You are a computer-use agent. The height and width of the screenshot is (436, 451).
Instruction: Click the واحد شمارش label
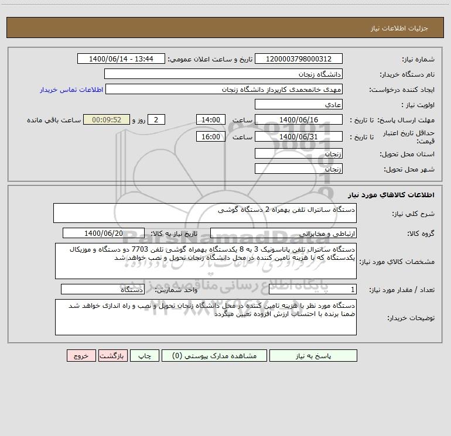176,290
